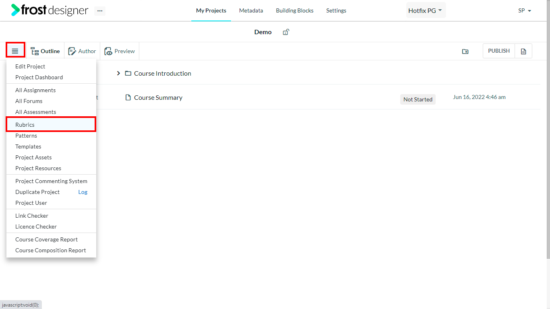
Task: Click the Course Introduction row title
Action: tap(163, 73)
